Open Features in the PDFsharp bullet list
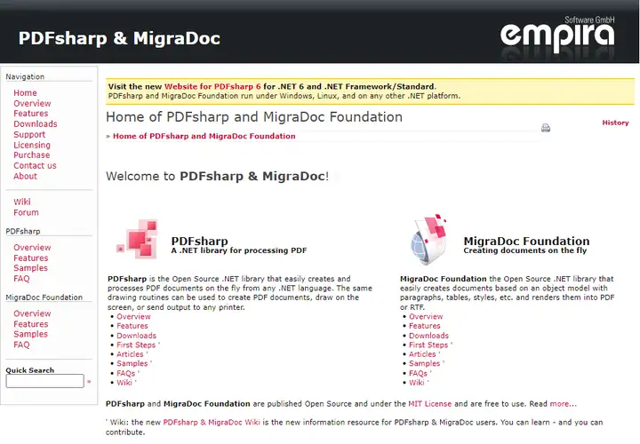Image resolution: width=640 pixels, height=444 pixels. point(132,326)
